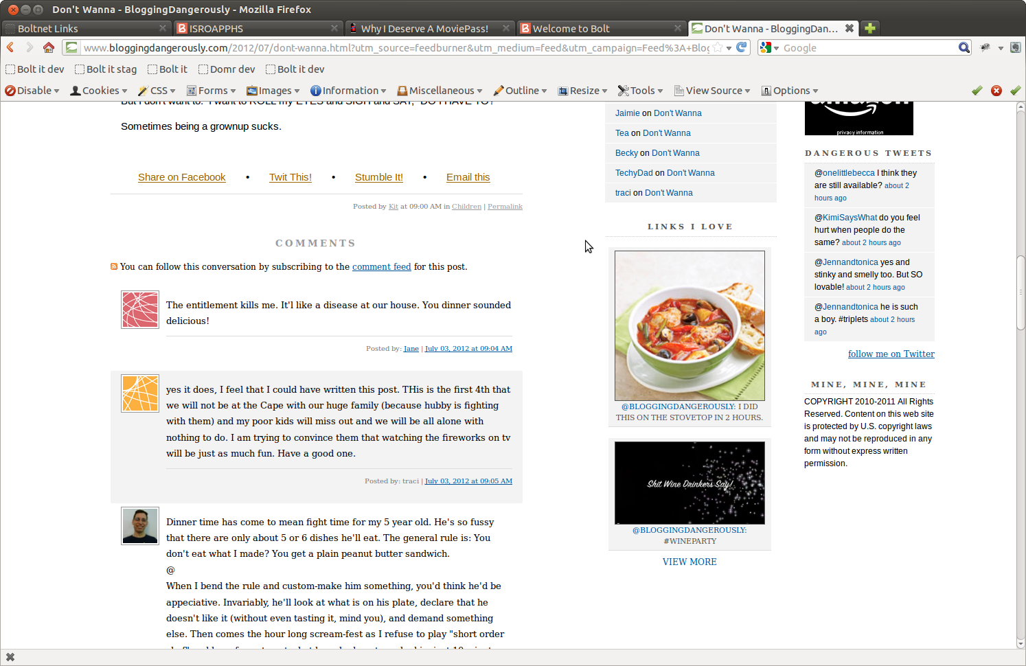Switch to Why I Deserve A MoviePass tab
Screen dimensions: 1026x666
click(x=429, y=28)
